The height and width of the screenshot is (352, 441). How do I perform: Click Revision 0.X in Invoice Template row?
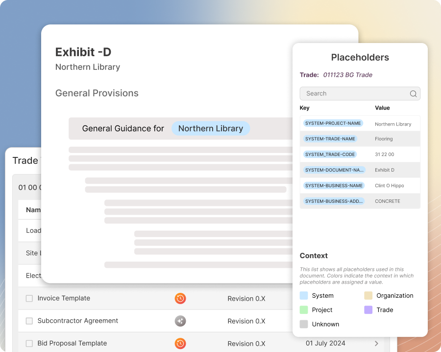tap(246, 299)
